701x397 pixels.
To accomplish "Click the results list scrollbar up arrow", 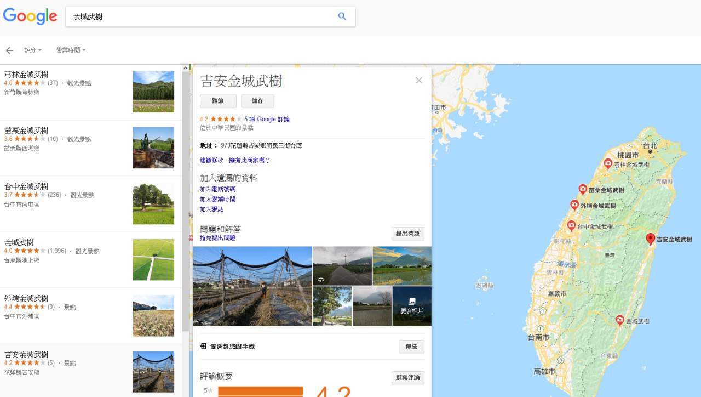I will pyautogui.click(x=185, y=69).
